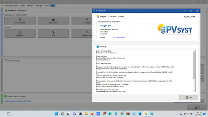Screen dimensions: 208x117
Task: Open the Databases utility
Action: (20, 33)
